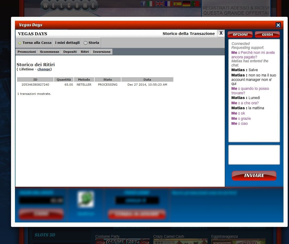Click the blurred green avatar thumbnail
This screenshot has width=289, height=244.
86,199
